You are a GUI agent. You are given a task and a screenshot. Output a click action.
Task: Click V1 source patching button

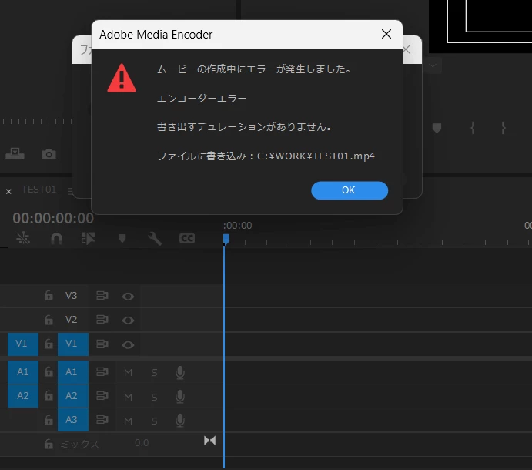23,344
